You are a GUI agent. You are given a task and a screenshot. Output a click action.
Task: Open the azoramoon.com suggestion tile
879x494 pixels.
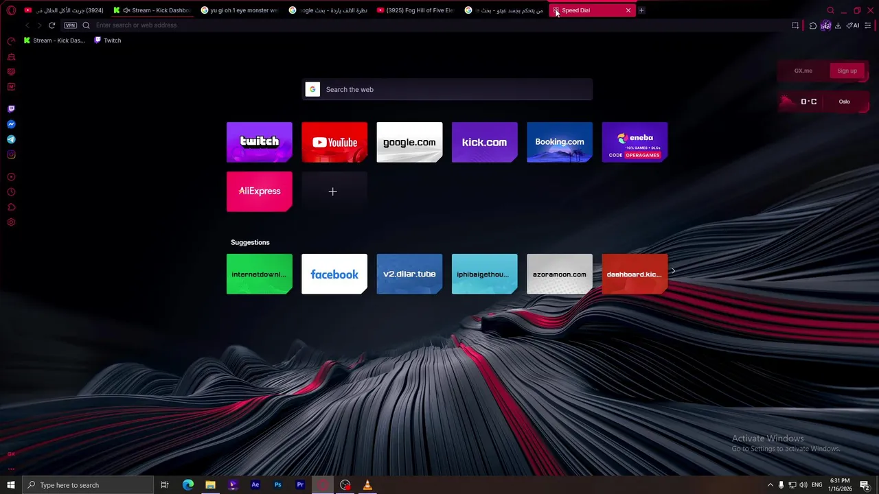click(560, 274)
